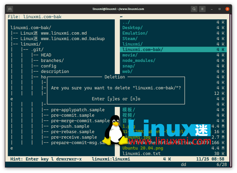The height and width of the screenshot is (173, 237).
Task: Open the terminal hamburger menu
Action: tap(202, 9)
